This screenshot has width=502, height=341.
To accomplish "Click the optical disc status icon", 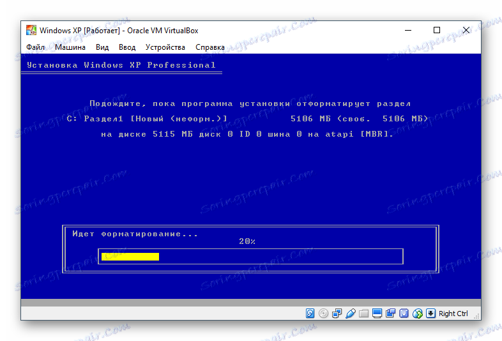I will pyautogui.click(x=323, y=313).
